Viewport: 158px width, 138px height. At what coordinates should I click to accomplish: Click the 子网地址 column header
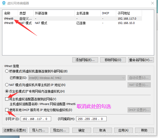(x=129, y=13)
